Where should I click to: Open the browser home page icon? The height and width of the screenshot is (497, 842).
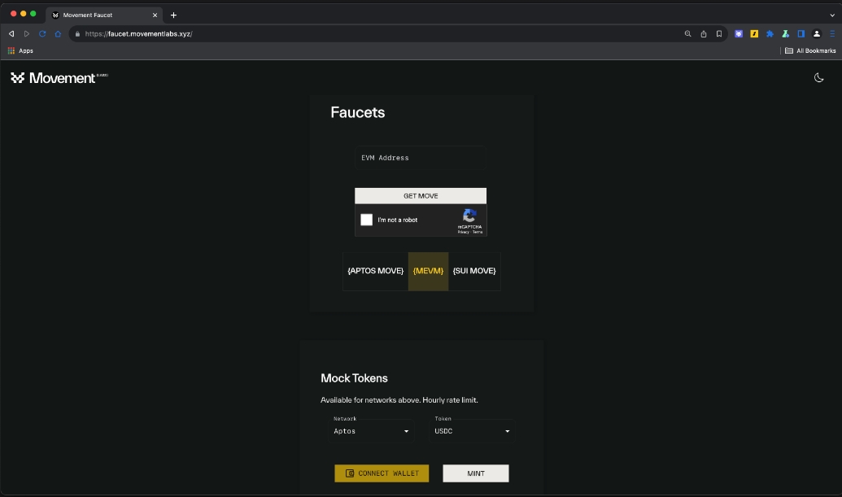pyautogui.click(x=58, y=34)
